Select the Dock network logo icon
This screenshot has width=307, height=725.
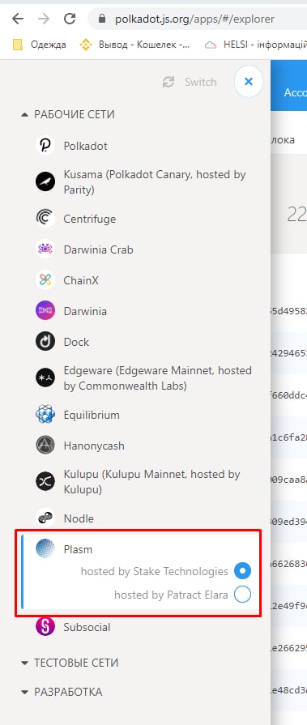tap(45, 342)
